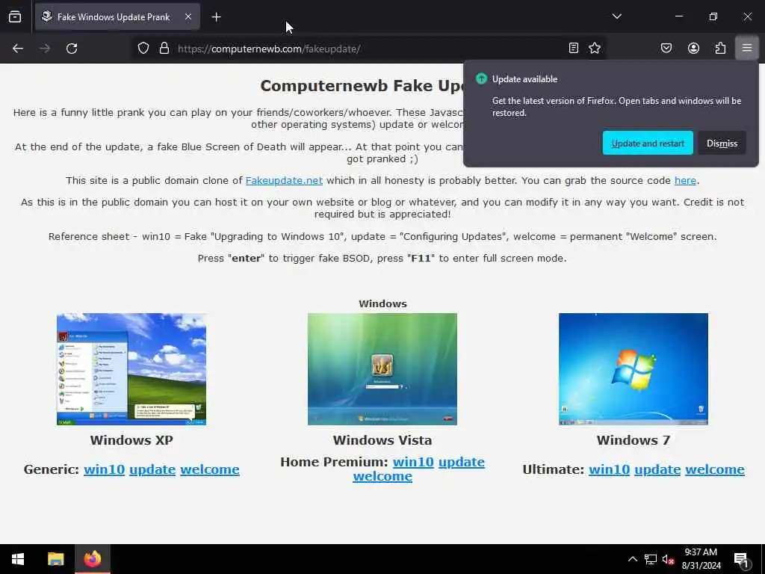Click the Windows Vista thumbnail
This screenshot has width=765, height=574.
point(382,369)
